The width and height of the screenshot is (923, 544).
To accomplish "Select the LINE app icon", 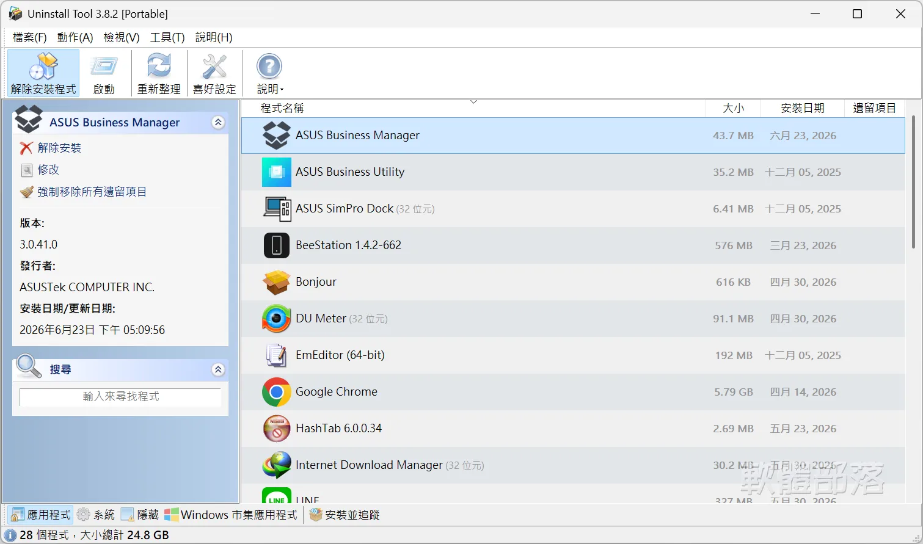I will click(x=277, y=495).
